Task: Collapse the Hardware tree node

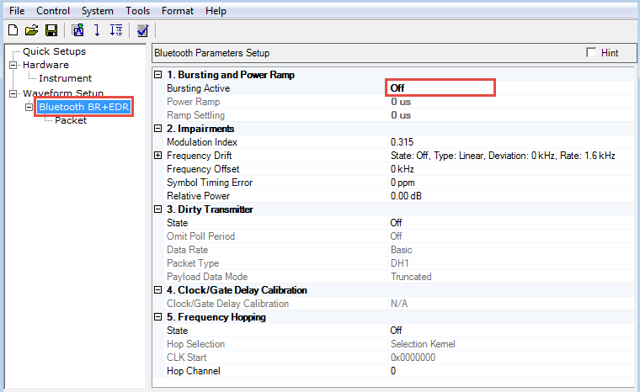Action: coord(13,65)
